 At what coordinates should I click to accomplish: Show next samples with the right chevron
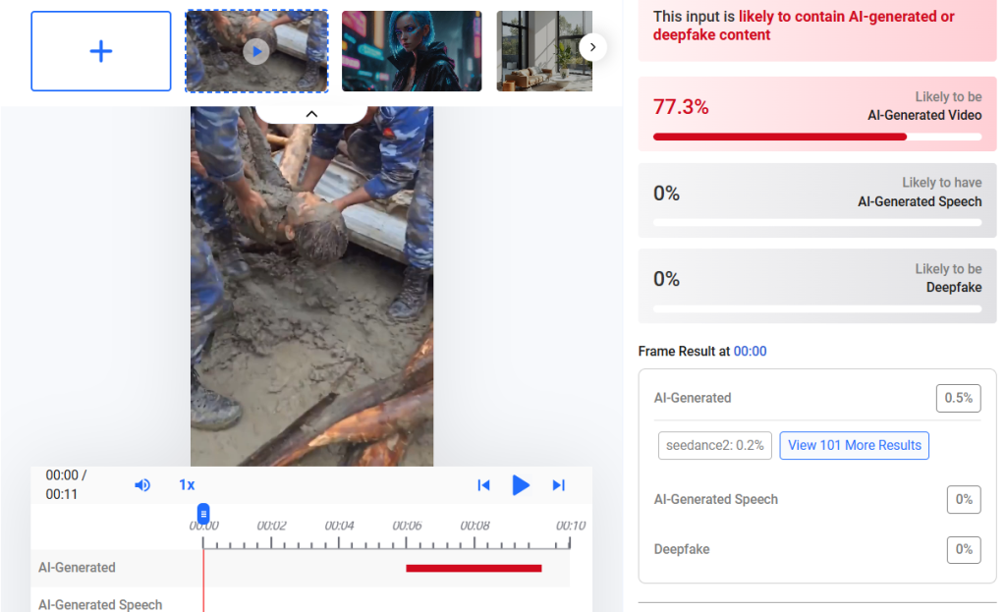tap(592, 47)
